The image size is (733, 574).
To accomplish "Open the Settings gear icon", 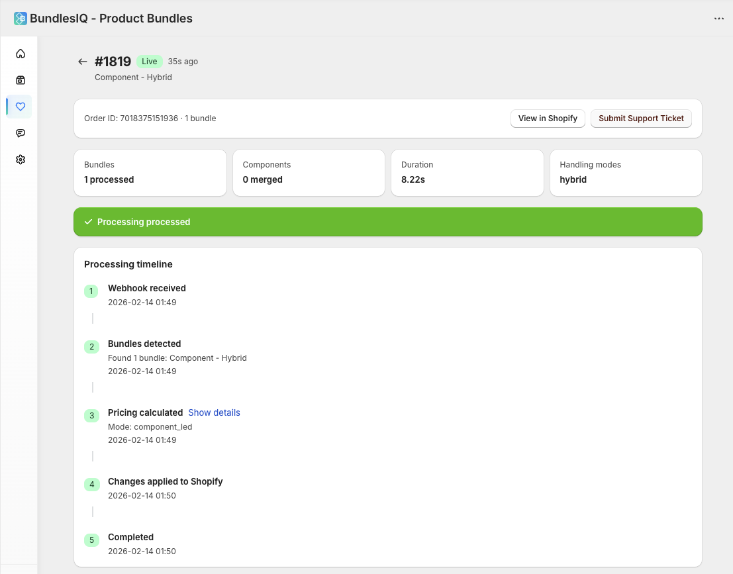I will point(20,160).
